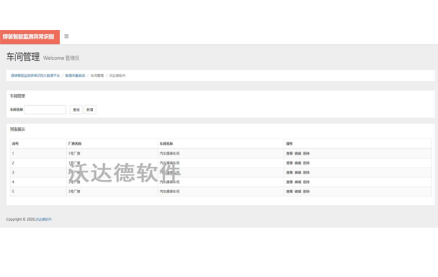Click the 查询 search button
The width and height of the screenshot is (438, 277).
pyautogui.click(x=76, y=110)
